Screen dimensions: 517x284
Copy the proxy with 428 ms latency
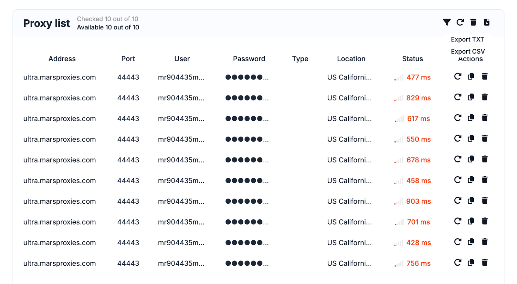[x=471, y=242]
